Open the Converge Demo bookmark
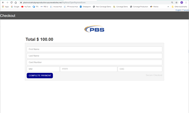Viewport: 189px width, 113px height. [x=121, y=7]
